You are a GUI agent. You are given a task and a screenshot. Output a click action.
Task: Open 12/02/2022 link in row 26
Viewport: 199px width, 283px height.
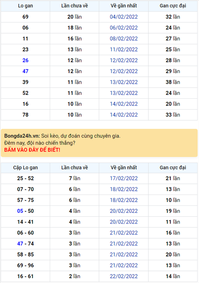tap(124, 60)
